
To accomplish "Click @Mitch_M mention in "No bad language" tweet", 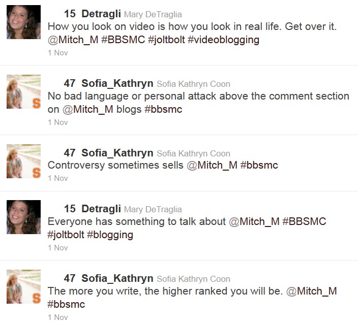I will (x=87, y=109).
